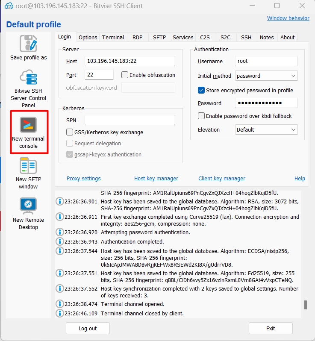This screenshot has height=341, width=315.
Task: Open Proxy settings link
Action: 83,179
